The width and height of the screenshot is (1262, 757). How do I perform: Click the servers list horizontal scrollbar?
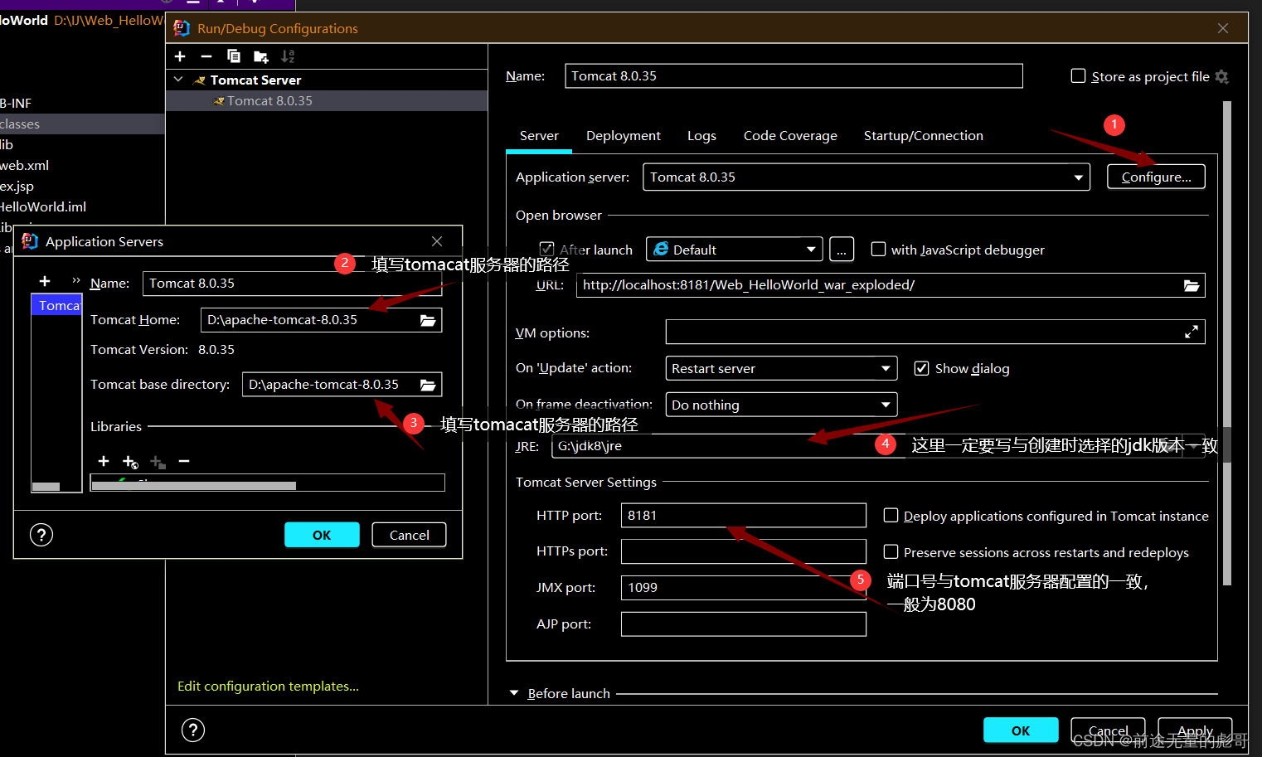point(46,487)
